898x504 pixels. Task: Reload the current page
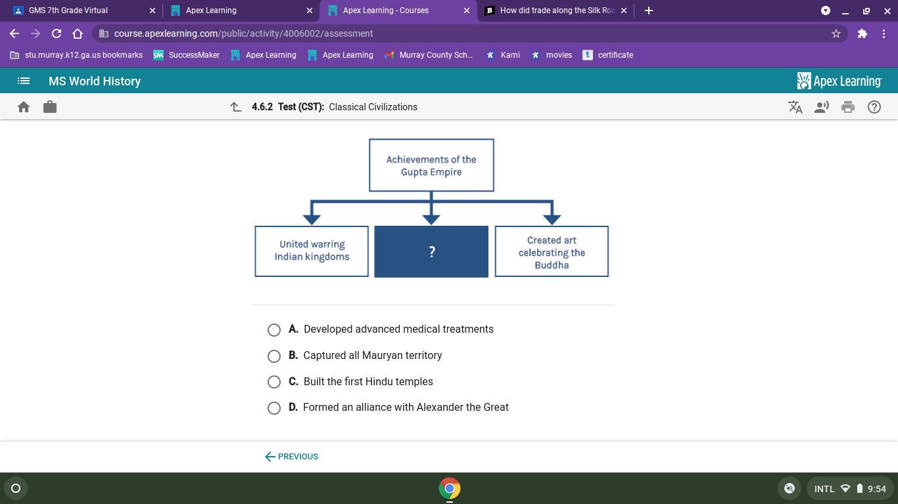[57, 33]
